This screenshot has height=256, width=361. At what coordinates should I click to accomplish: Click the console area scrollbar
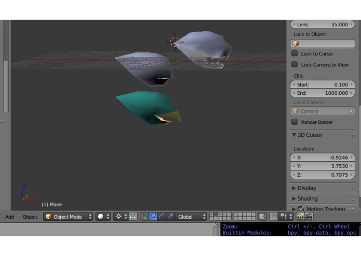[x=216, y=231]
